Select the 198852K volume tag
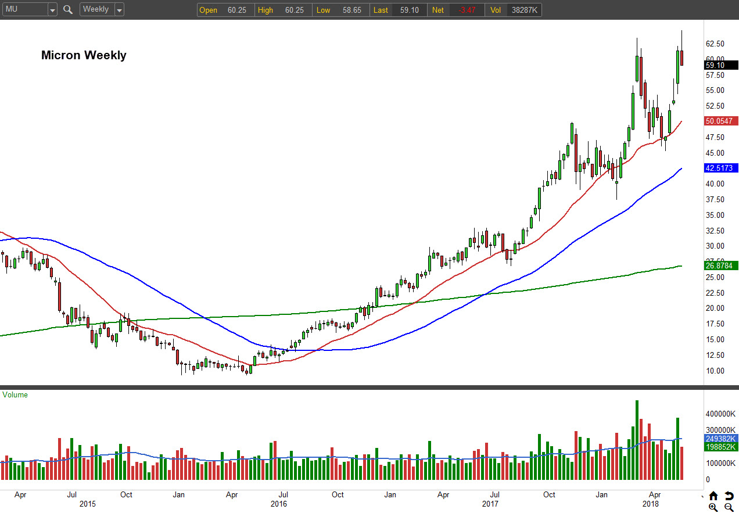 (721, 447)
